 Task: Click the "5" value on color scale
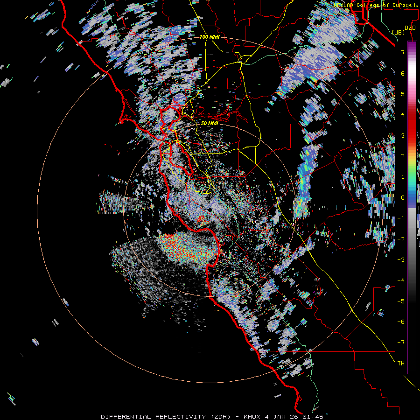pos(403,94)
